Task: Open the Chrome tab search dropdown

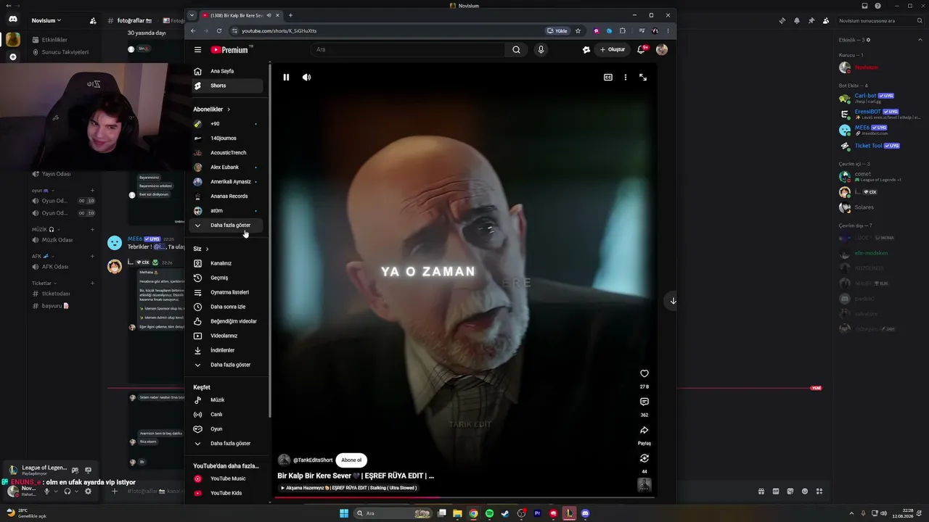Action: [x=192, y=15]
